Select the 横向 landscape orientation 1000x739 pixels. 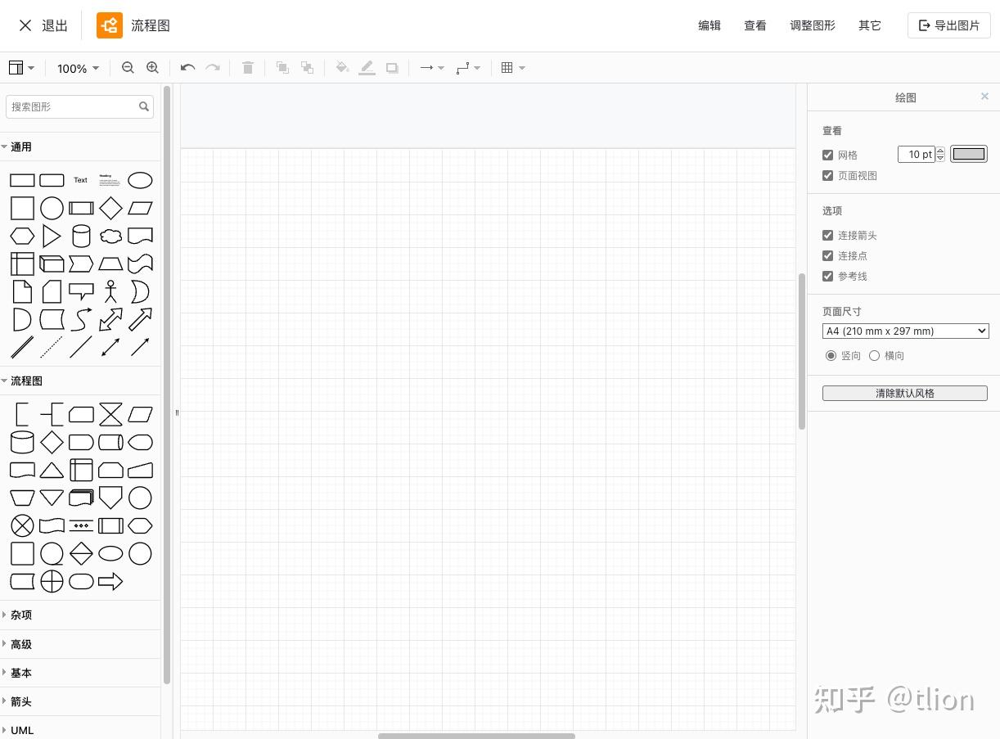pos(874,355)
